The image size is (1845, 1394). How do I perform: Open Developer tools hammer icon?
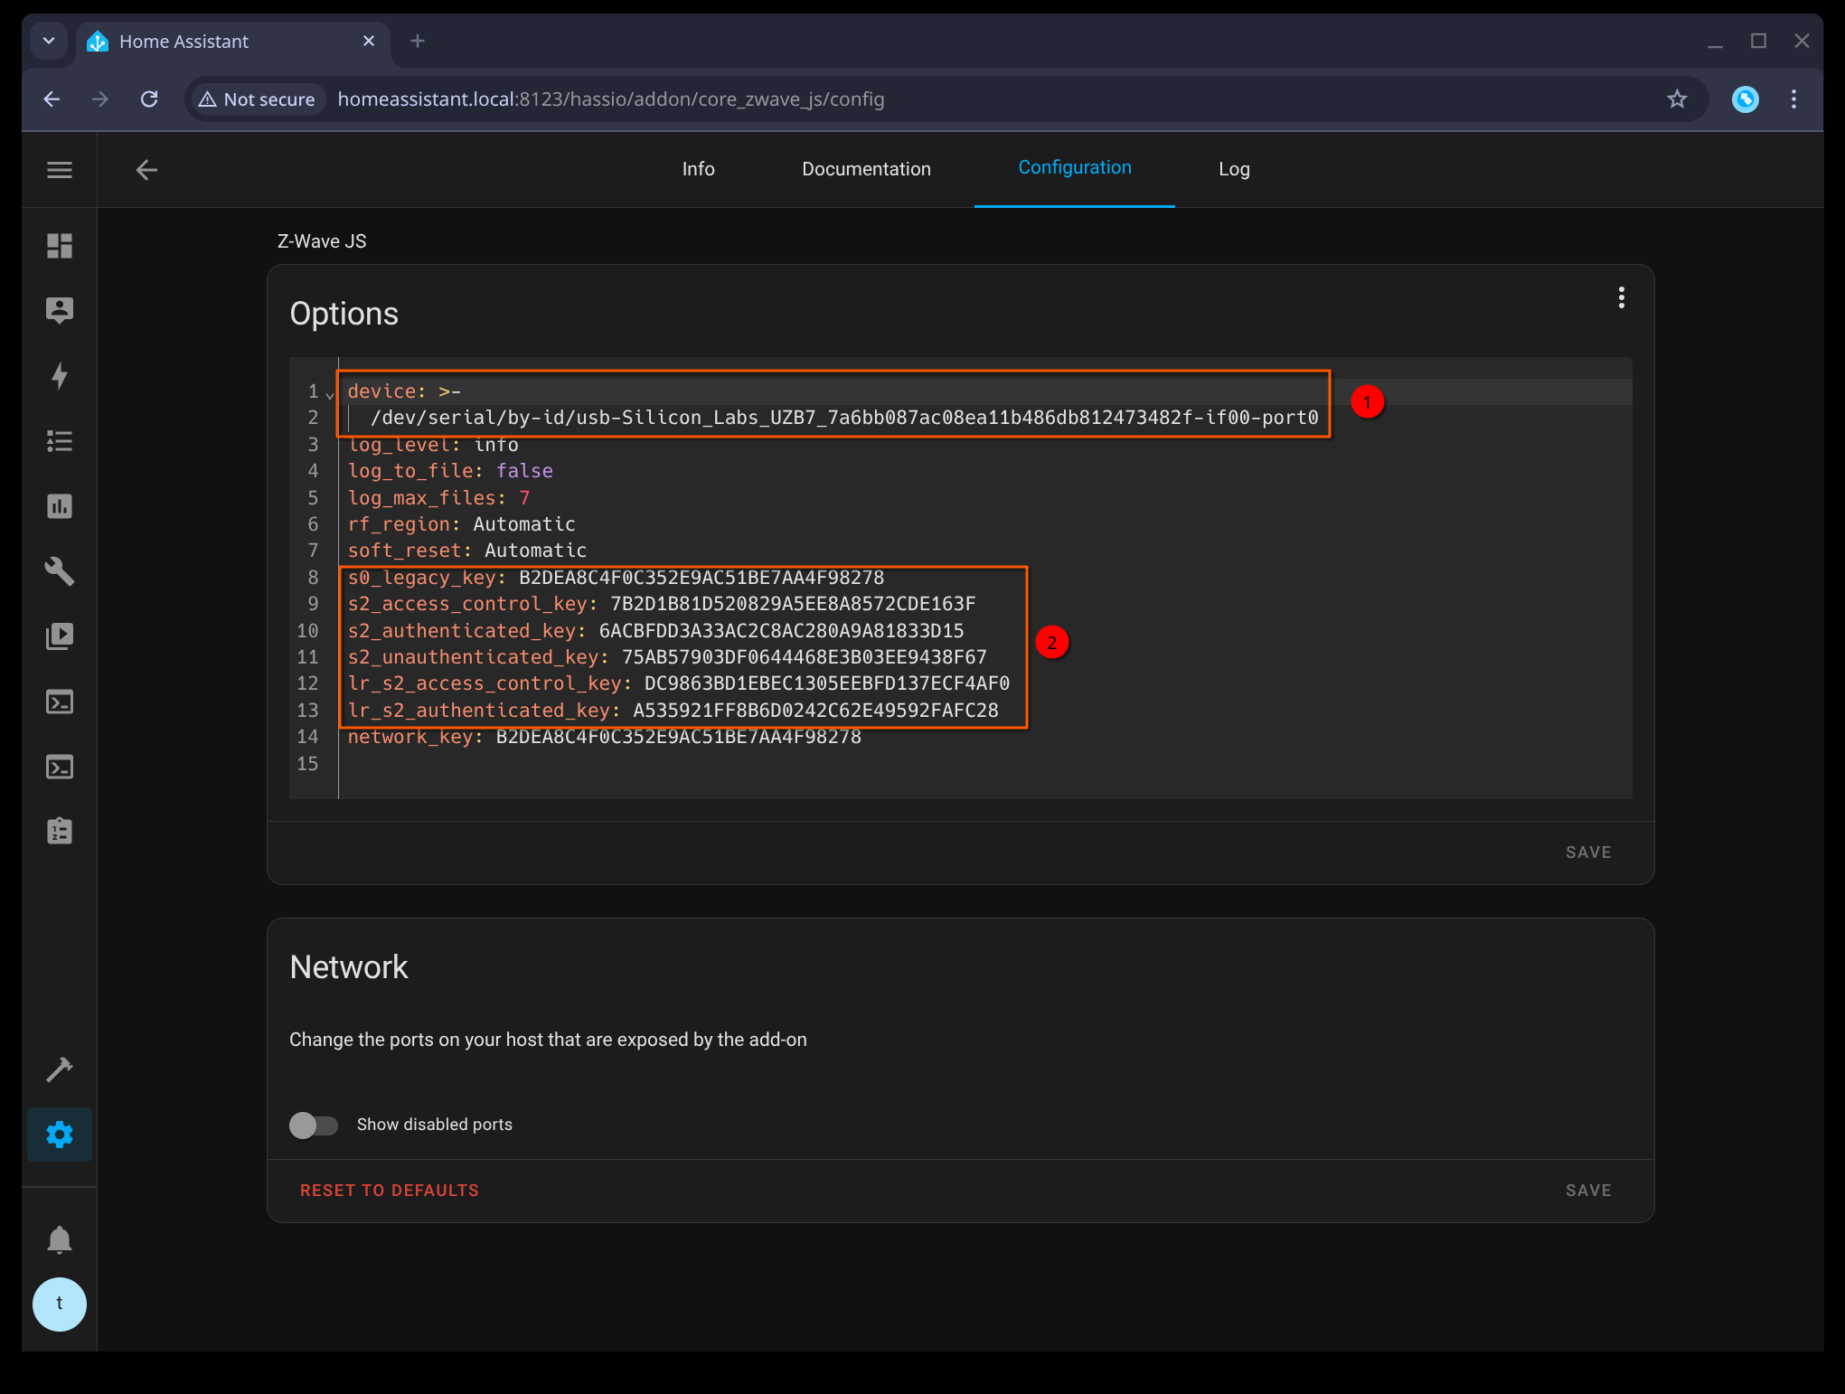60,1069
